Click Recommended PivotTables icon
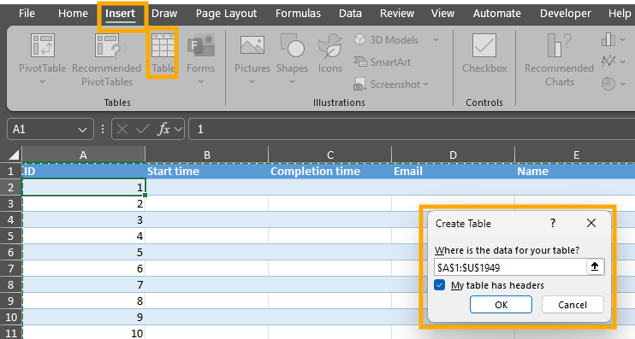 pos(106,45)
